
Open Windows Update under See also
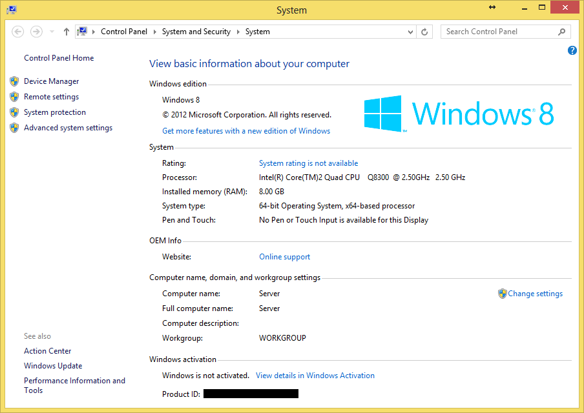click(53, 366)
